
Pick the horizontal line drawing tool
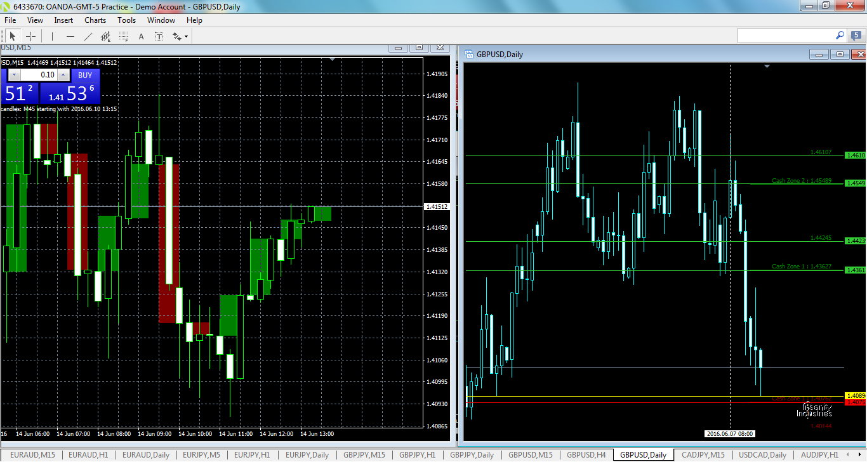click(x=70, y=36)
